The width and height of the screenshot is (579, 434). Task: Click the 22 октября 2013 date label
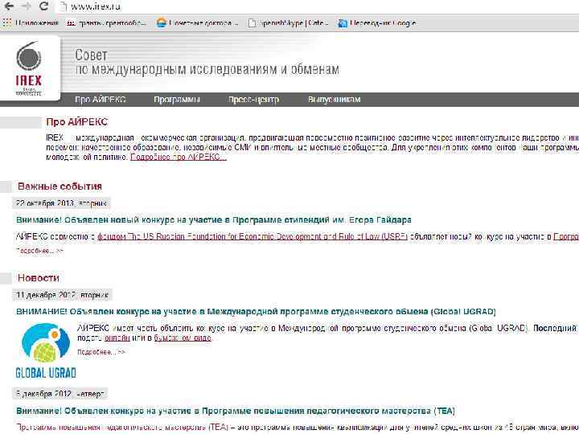click(x=61, y=203)
